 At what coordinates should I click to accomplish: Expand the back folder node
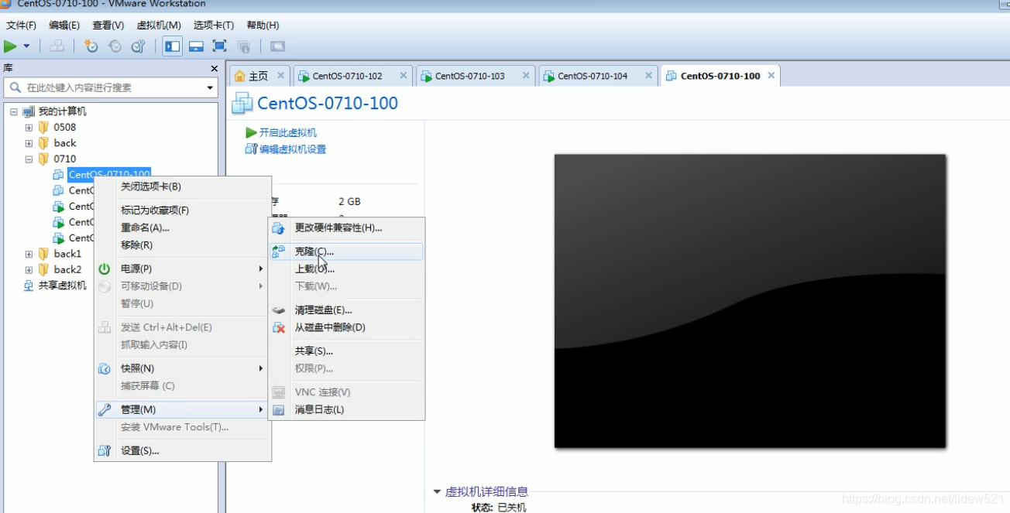click(29, 143)
